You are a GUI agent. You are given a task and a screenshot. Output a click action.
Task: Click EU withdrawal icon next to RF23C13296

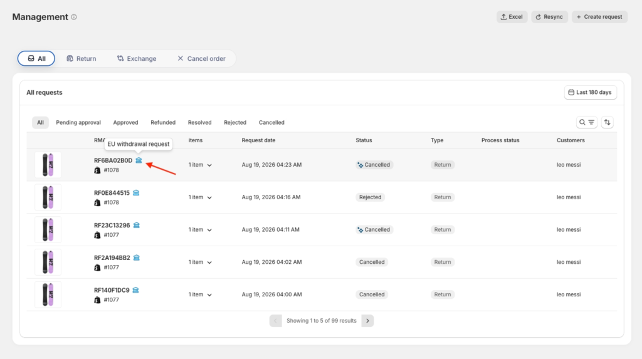click(x=136, y=225)
